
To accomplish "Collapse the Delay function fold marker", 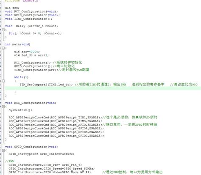I will (3, 30).
